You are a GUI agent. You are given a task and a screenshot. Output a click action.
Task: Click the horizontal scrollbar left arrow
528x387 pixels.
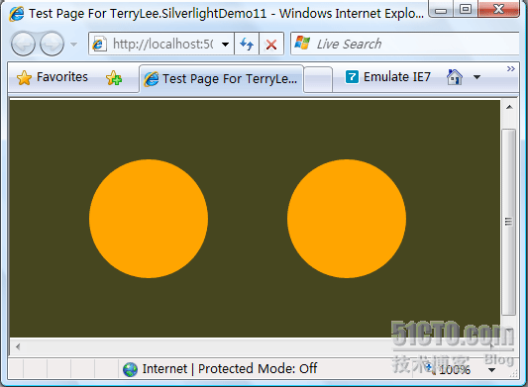18,346
